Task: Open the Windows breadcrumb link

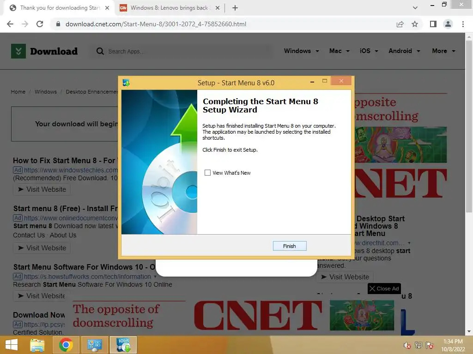Action: tap(46, 92)
